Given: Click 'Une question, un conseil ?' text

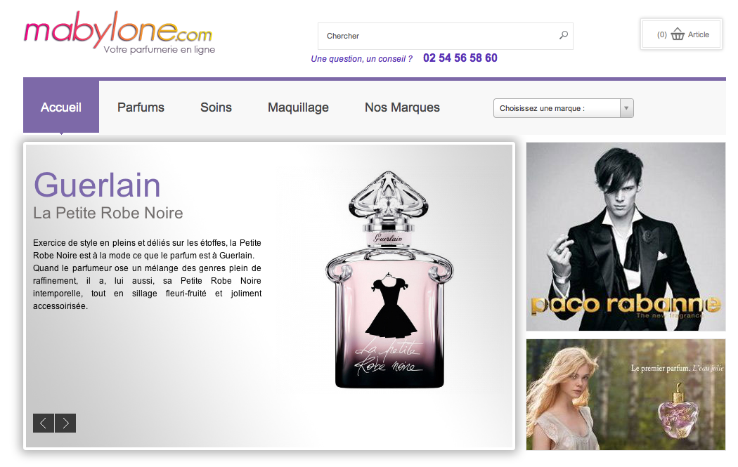Looking at the screenshot, I should 361,59.
